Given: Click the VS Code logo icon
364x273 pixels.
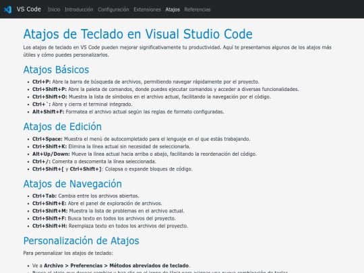Looking at the screenshot, I should tap(7, 9).
